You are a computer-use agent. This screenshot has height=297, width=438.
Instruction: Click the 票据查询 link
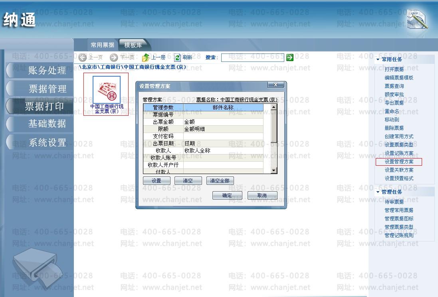(x=394, y=86)
